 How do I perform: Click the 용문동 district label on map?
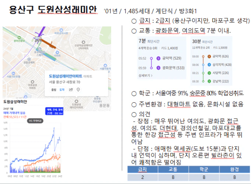click(104, 105)
